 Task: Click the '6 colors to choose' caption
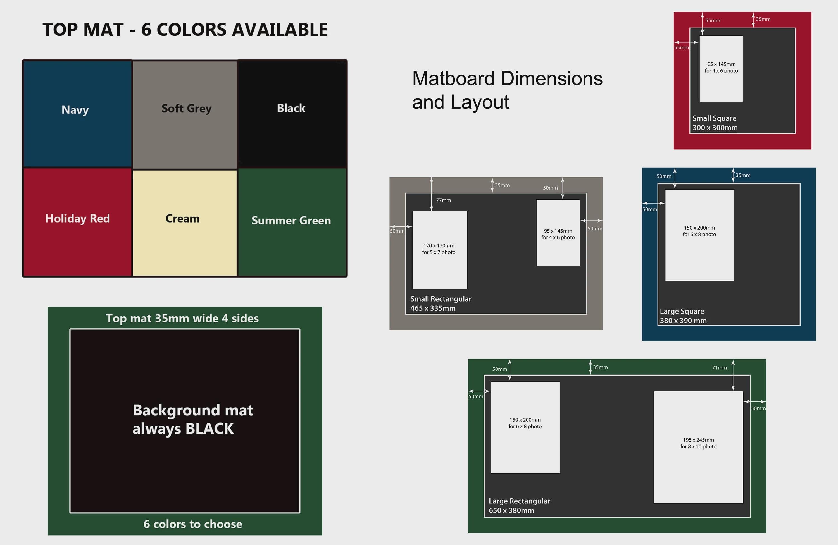(x=192, y=524)
